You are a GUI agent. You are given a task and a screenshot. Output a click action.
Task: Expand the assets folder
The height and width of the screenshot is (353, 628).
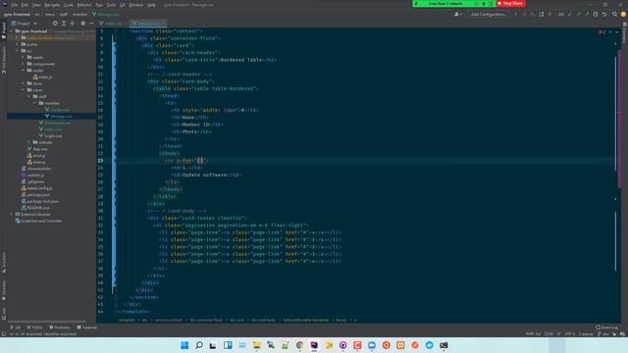point(23,57)
